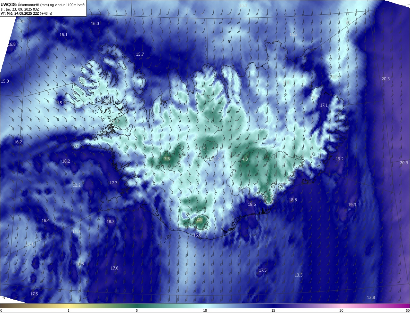Viewport: 410px width, 313px height.
Task: Click the map value 16.1
Action: click(x=63, y=35)
